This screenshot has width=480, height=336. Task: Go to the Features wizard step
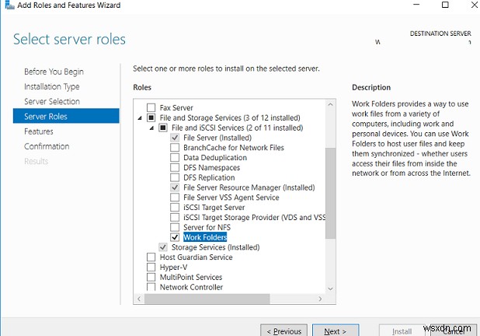[39, 131]
